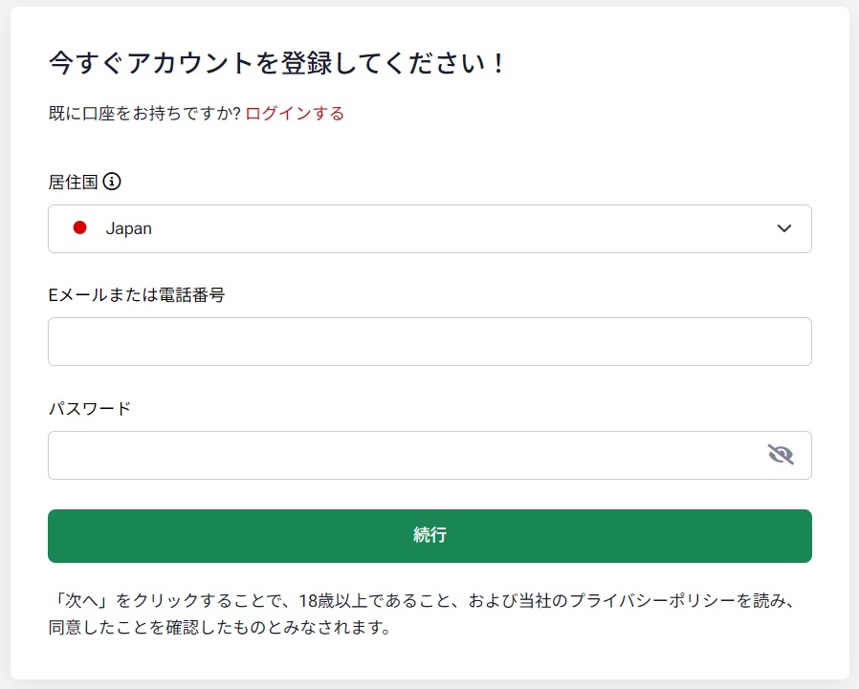Click the 居住国 field label
Viewport: 859px width, 689px height.
[x=73, y=182]
